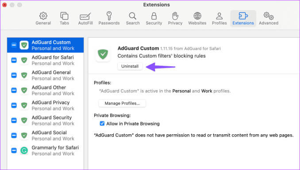Toggle Grammarly for Safari extension checkbox
The width and height of the screenshot is (300, 170).
point(14,151)
